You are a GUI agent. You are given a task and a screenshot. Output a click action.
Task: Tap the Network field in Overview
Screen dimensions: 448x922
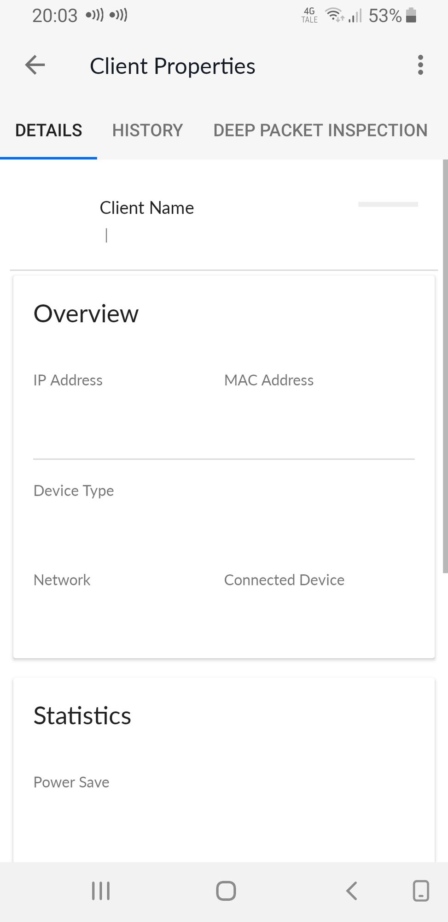point(62,580)
